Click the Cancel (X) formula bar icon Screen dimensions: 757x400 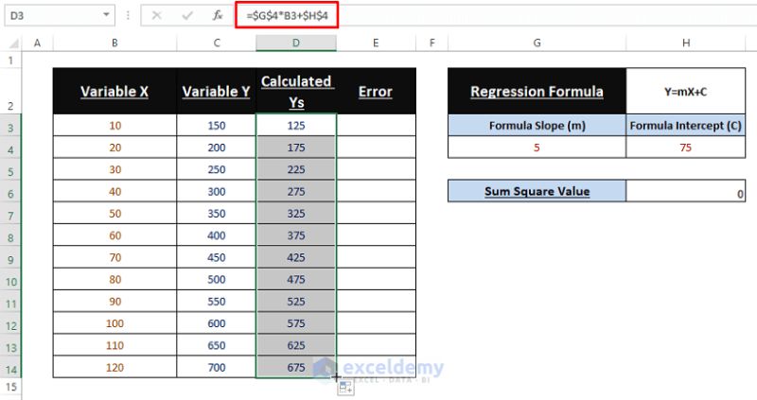156,15
